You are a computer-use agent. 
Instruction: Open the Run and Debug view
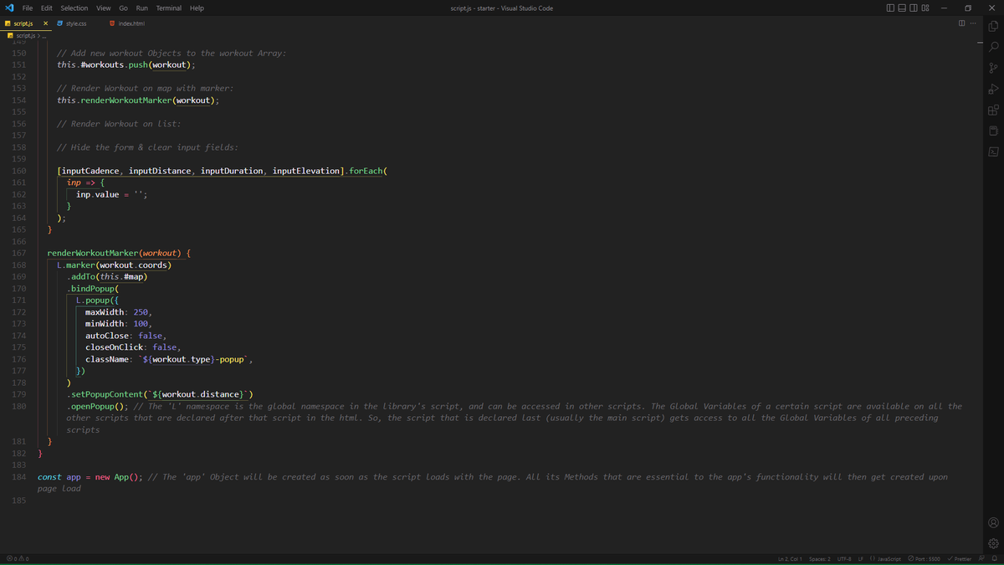[993, 89]
